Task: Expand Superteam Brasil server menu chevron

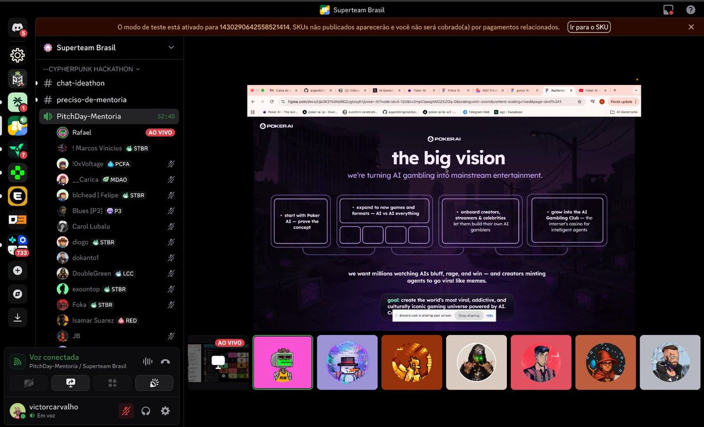Action: pos(171,48)
